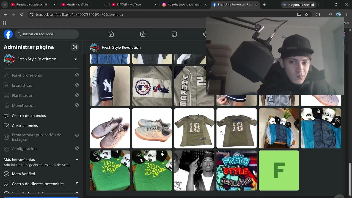Close the Fresh $tyle Revolution Facebook tab

coord(256,5)
